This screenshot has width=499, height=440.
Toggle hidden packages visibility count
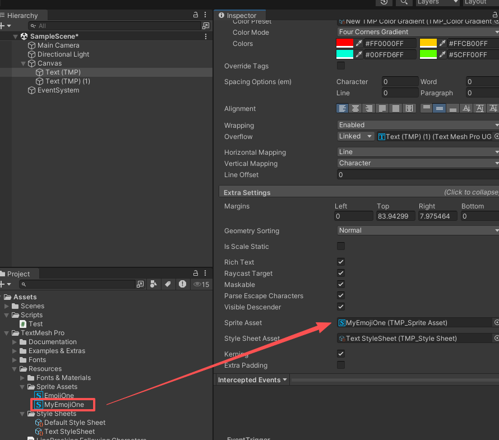pyautogui.click(x=201, y=284)
